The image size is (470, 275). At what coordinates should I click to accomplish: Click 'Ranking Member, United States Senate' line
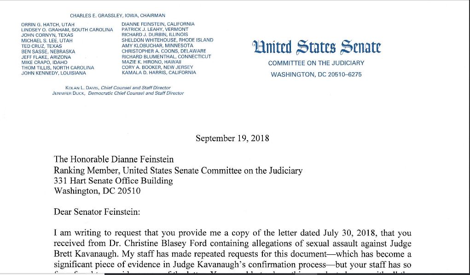point(178,171)
